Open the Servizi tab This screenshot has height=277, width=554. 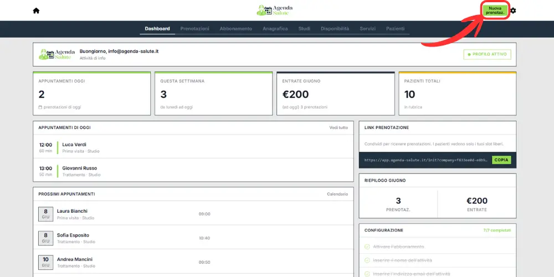pos(367,29)
